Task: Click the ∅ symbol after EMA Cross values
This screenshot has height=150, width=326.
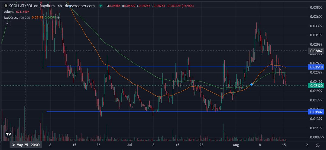Action: pyautogui.click(x=58, y=17)
